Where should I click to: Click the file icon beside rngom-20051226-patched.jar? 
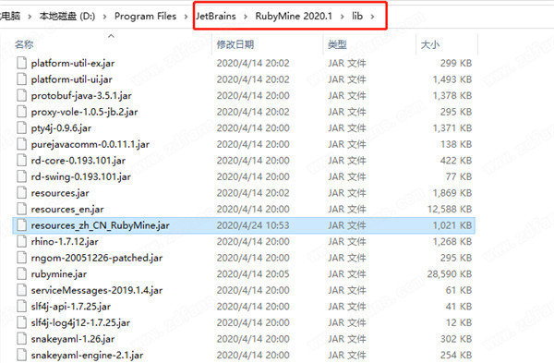(x=21, y=258)
